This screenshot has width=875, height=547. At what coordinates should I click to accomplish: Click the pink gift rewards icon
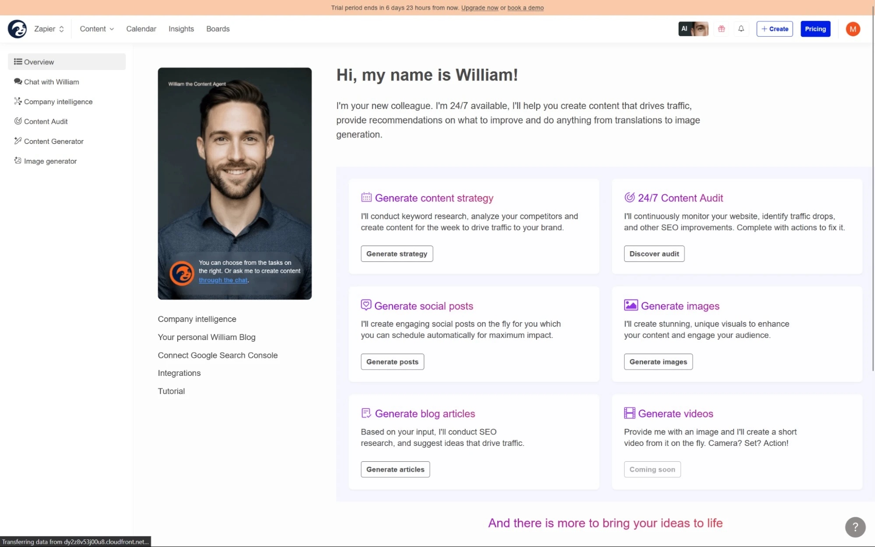click(x=721, y=29)
